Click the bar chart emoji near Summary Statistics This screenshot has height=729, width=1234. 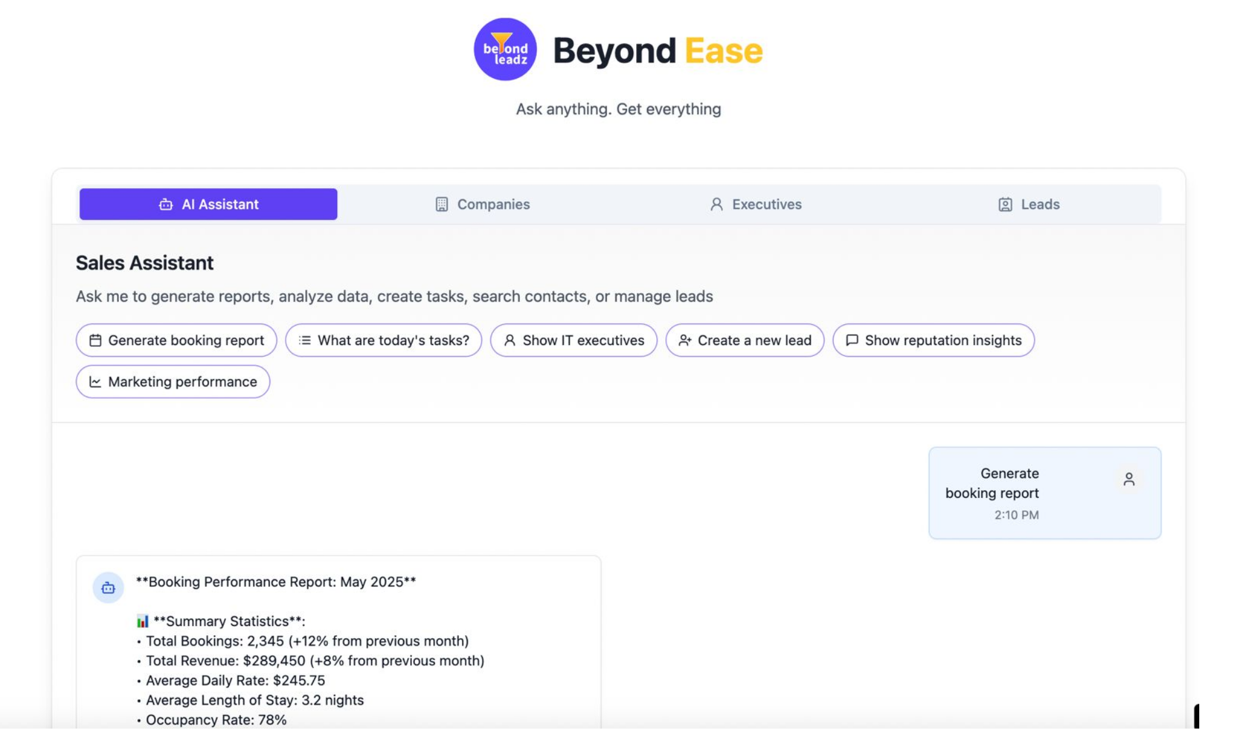[x=143, y=621]
